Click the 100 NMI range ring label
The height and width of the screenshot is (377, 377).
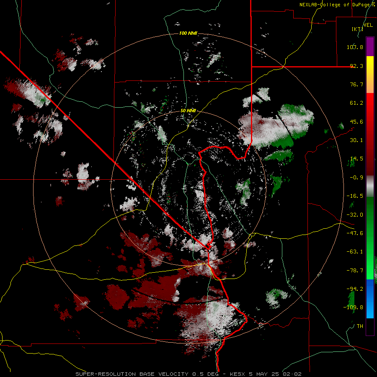[188, 33]
